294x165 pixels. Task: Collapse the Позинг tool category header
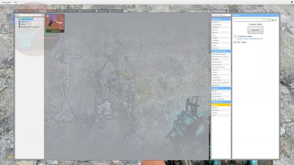pyautogui.click(x=221, y=88)
